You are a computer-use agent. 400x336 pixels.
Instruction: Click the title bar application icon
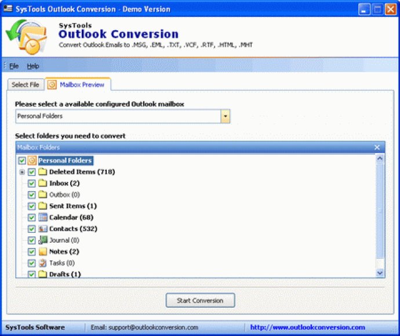(8, 9)
